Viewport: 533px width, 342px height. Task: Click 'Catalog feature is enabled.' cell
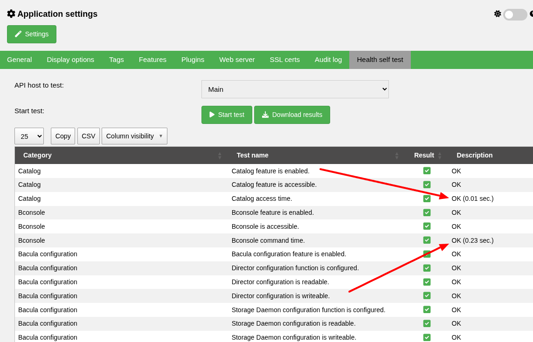pyautogui.click(x=270, y=171)
